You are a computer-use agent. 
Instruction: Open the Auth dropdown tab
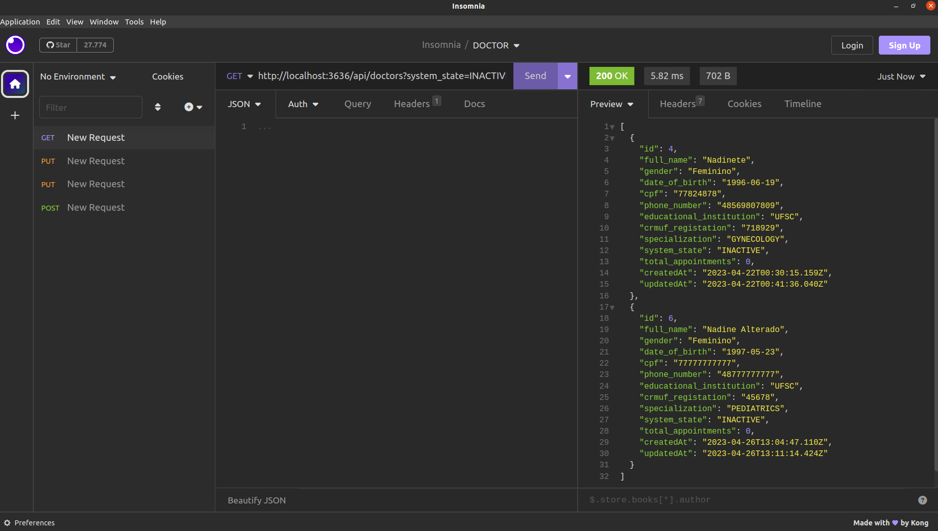tap(303, 104)
